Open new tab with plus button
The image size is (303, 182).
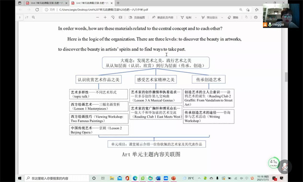pyautogui.click(x=119, y=3)
